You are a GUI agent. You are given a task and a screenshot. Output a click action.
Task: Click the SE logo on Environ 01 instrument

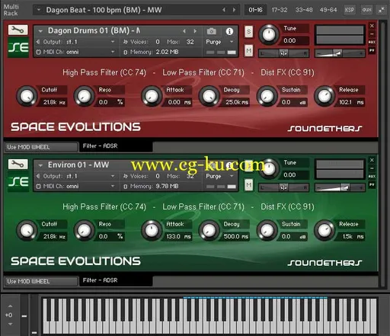click(x=18, y=181)
